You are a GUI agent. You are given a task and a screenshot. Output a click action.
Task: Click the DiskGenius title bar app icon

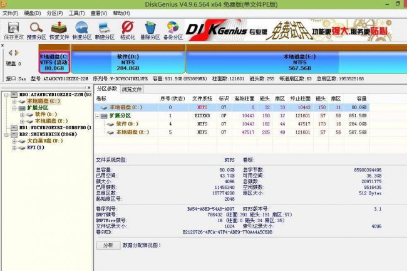[4, 4]
